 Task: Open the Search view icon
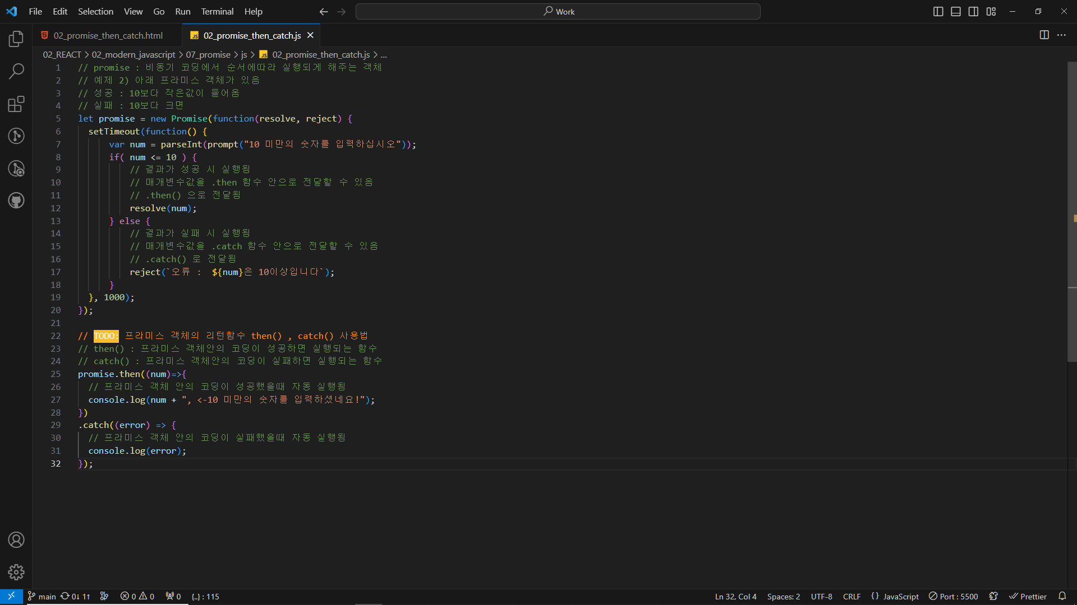16,71
